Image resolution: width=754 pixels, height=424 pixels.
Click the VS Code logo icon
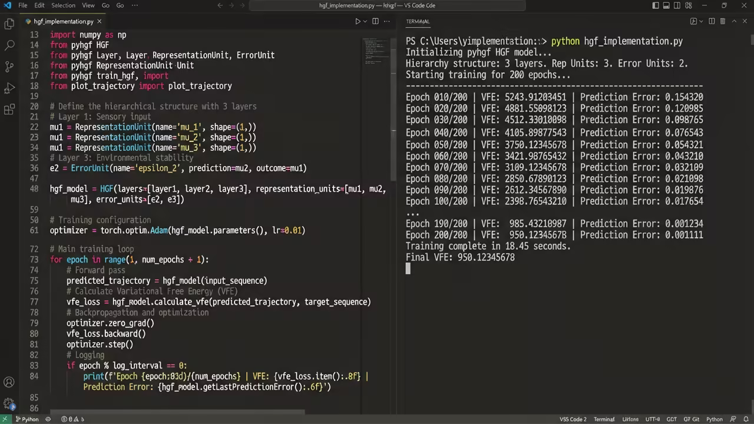[6, 5]
